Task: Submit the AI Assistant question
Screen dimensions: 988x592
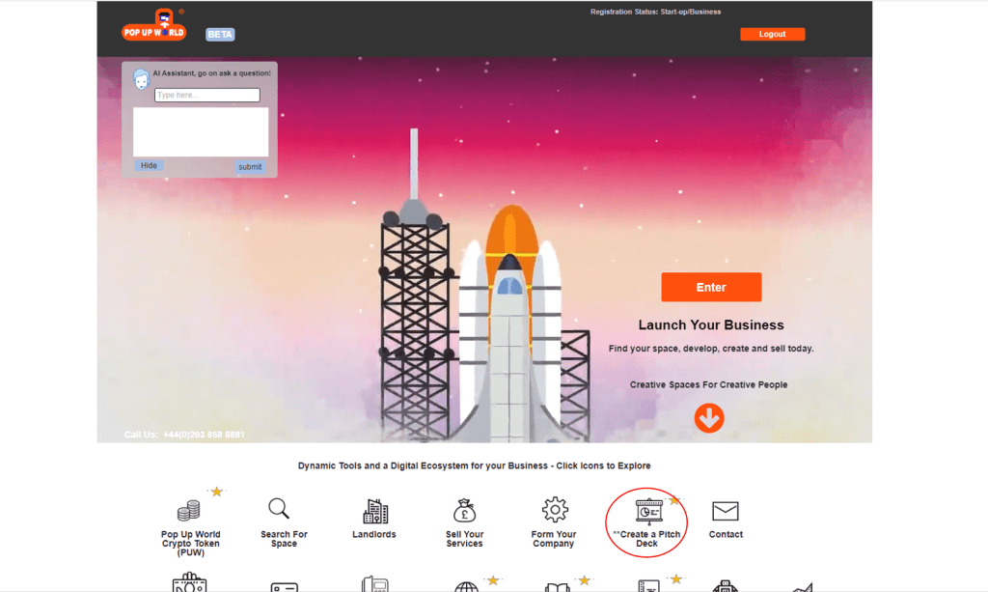Action: tap(250, 167)
